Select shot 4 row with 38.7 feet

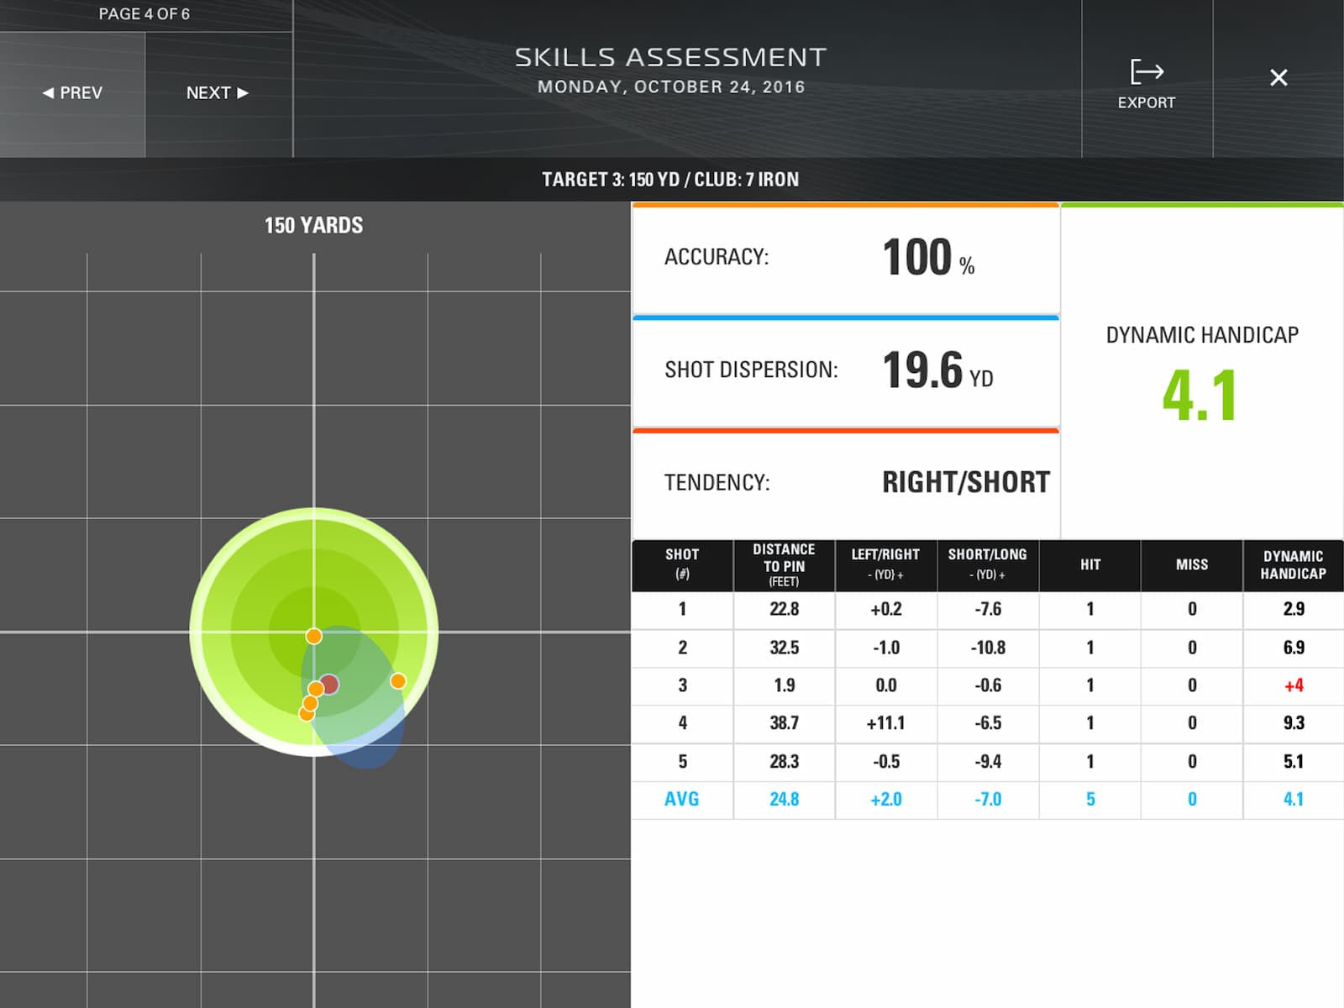click(x=988, y=724)
